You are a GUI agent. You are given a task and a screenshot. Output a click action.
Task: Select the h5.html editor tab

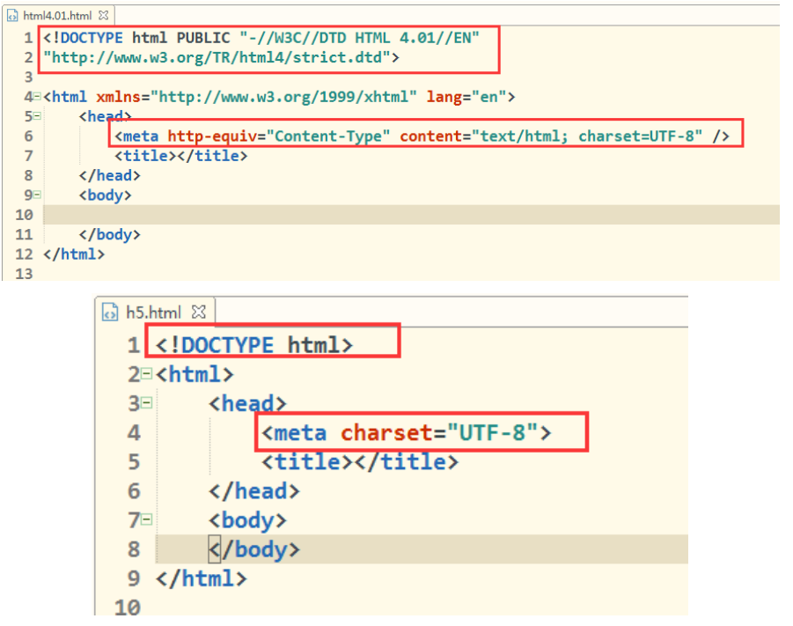154,313
